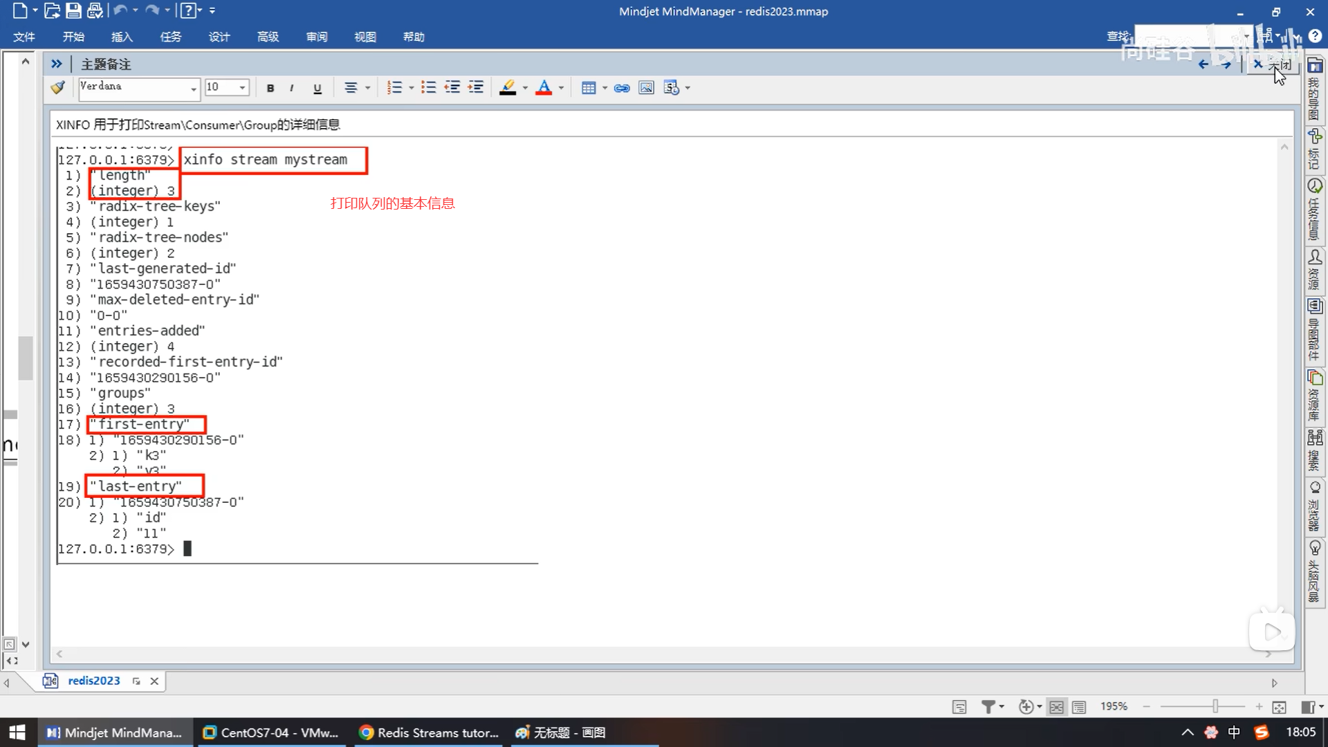Viewport: 1328px width, 747px height.
Task: Click the insert table icon
Action: (589, 88)
